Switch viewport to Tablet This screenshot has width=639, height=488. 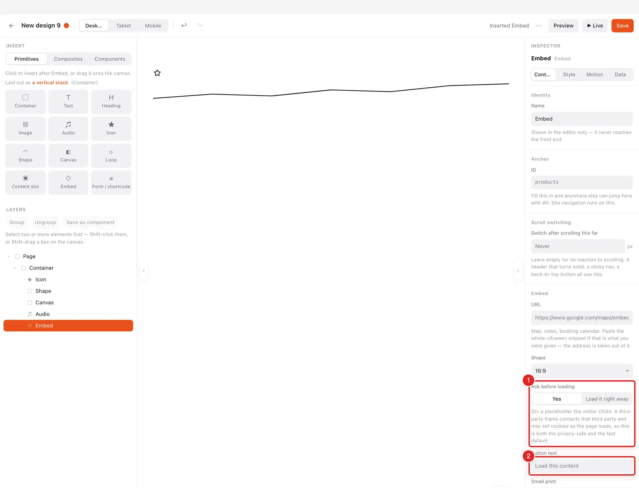[x=123, y=26]
